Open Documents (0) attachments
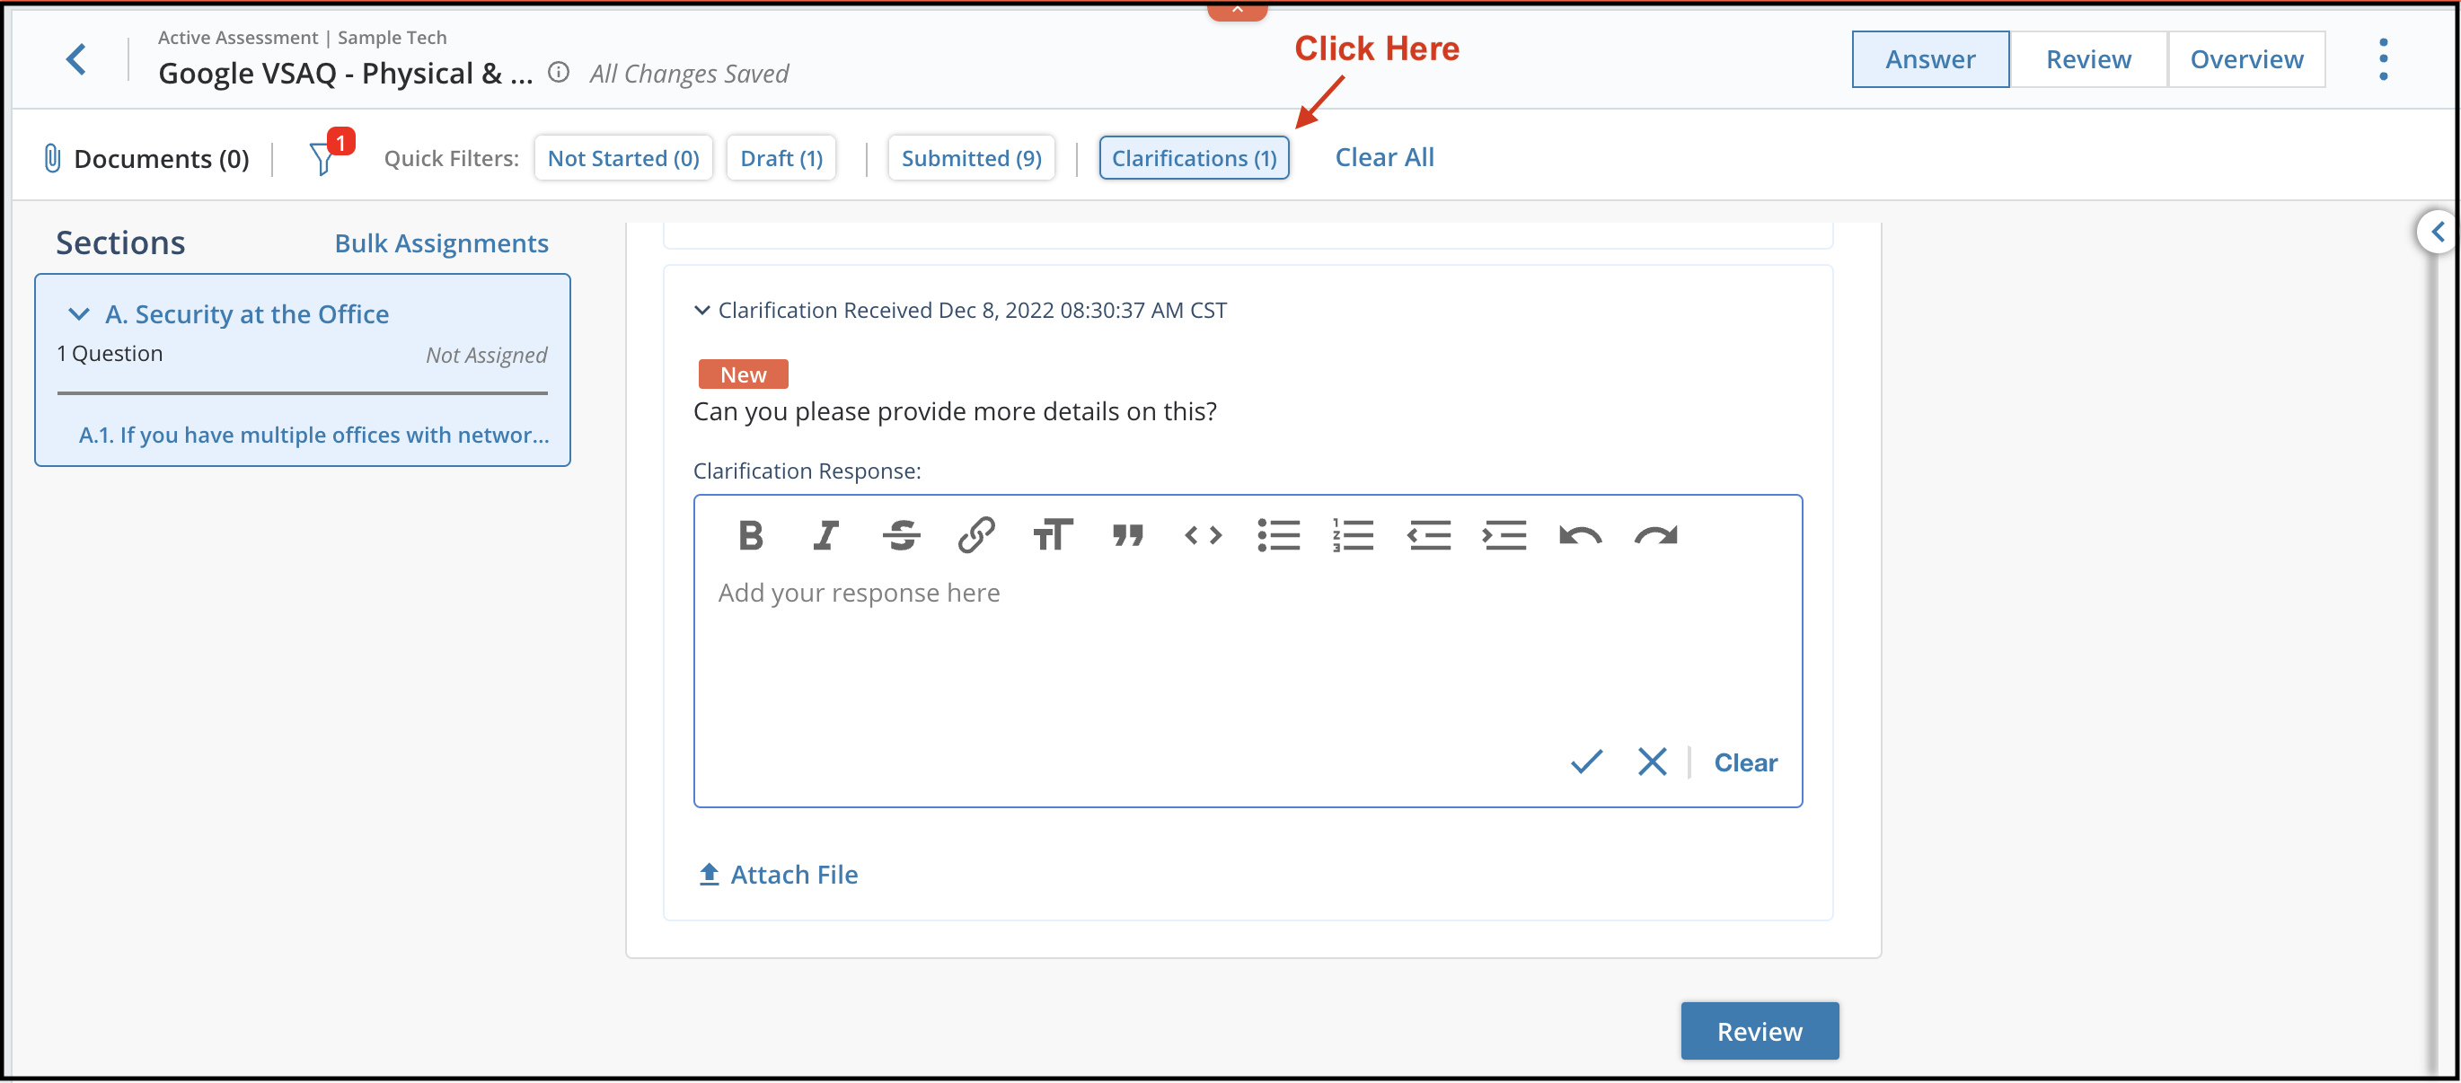Image resolution: width=2461 pixels, height=1083 pixels. pos(146,159)
